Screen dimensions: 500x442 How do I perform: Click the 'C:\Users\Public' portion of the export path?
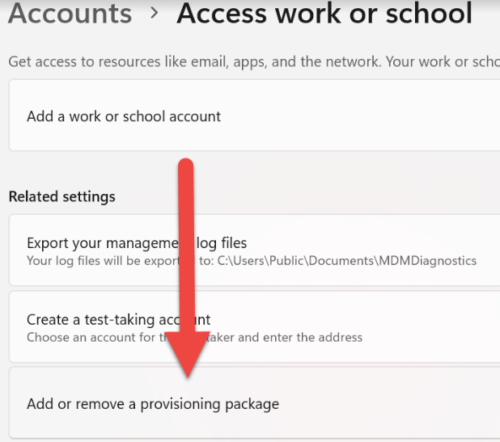261,260
